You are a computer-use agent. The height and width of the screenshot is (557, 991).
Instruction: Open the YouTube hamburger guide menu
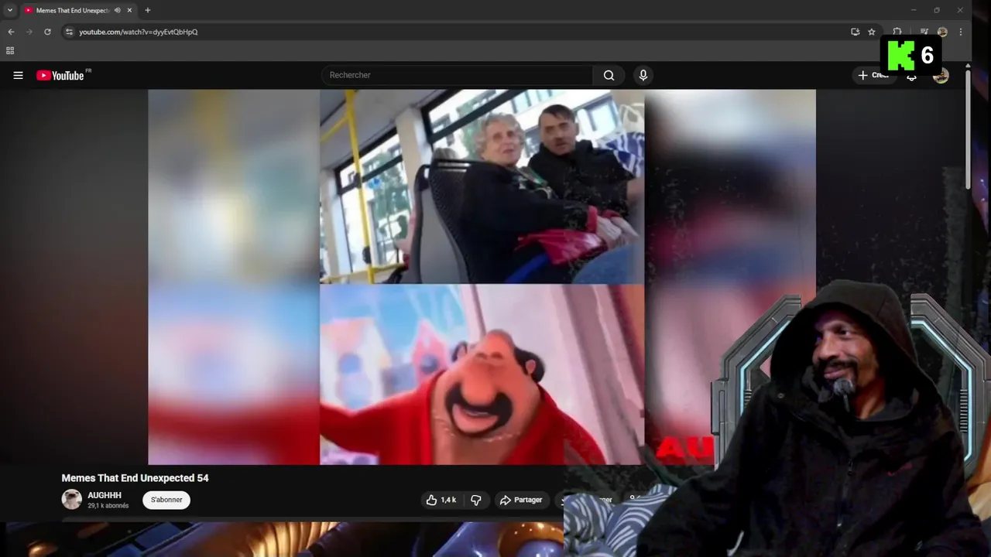[x=18, y=75]
